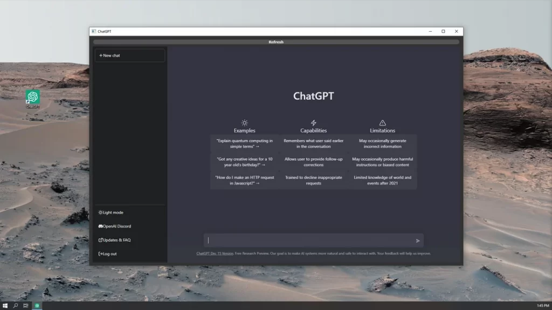The image size is (552, 310).
Task: Click 'May occasionally produce harmful instructions' card
Action: pos(382,161)
